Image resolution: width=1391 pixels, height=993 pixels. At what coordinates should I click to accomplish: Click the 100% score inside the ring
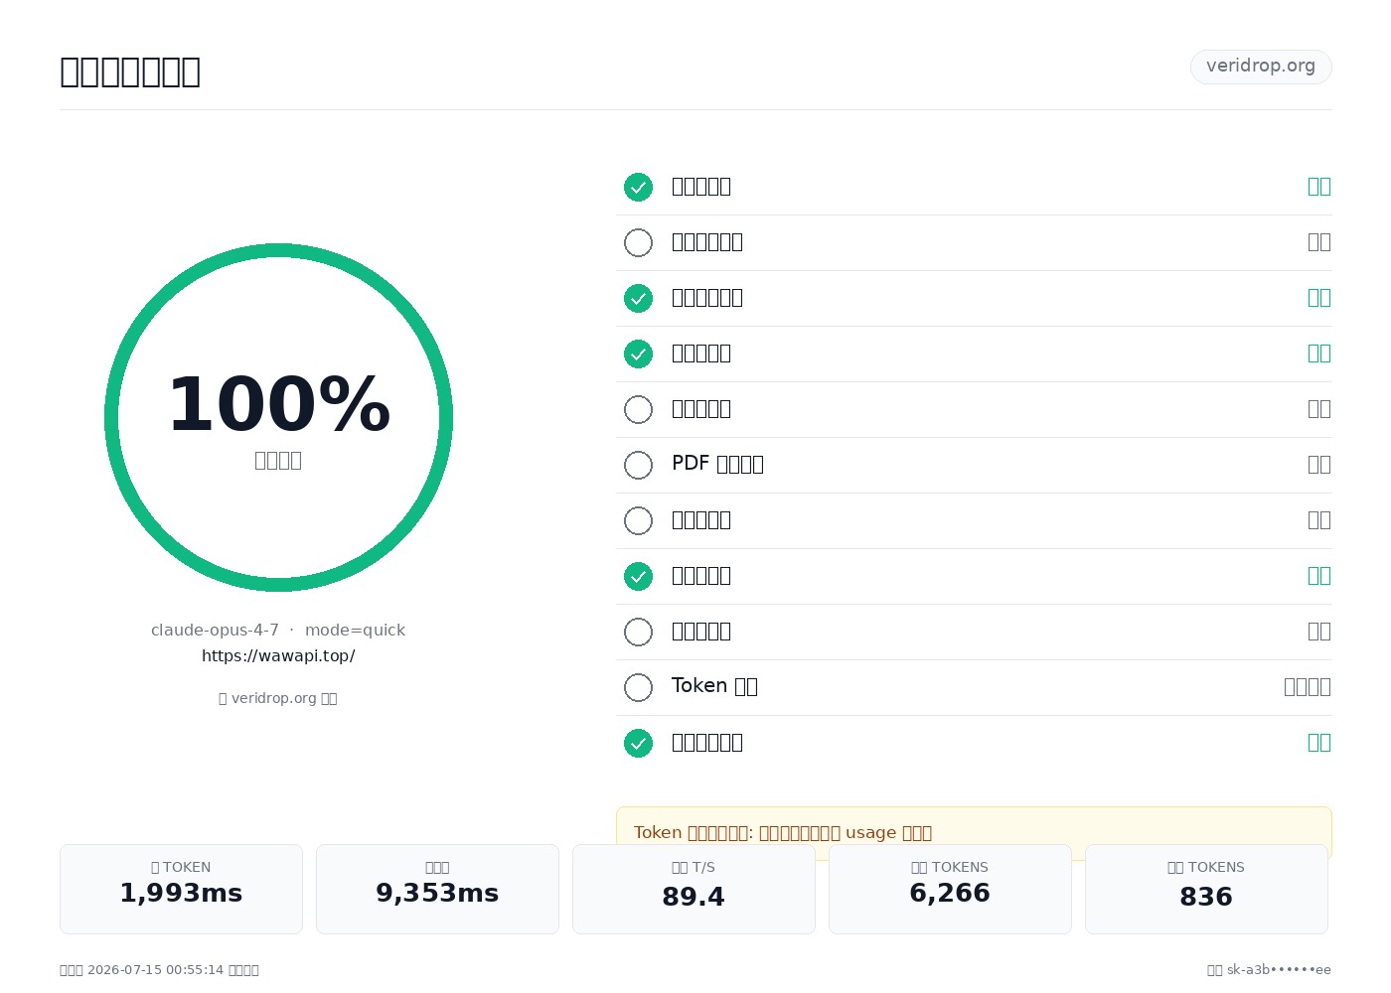point(278,405)
